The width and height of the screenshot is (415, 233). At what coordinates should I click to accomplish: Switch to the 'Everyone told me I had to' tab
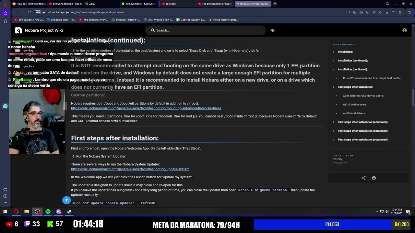[65, 4]
